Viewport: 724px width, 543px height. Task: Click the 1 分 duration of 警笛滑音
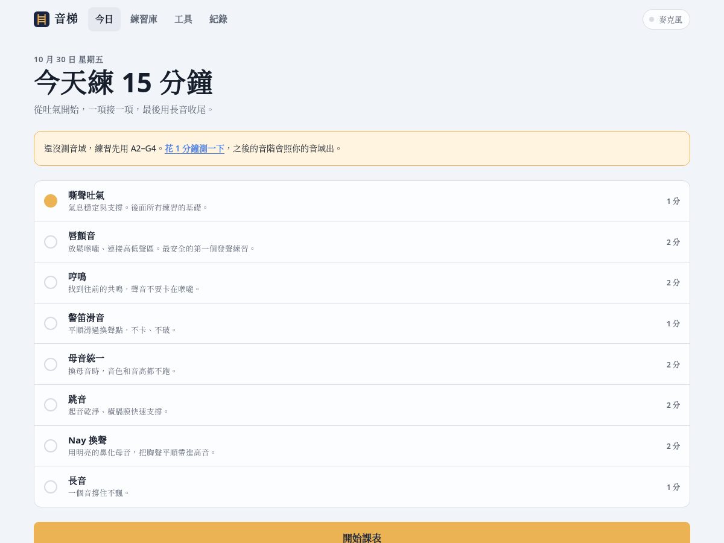673,323
